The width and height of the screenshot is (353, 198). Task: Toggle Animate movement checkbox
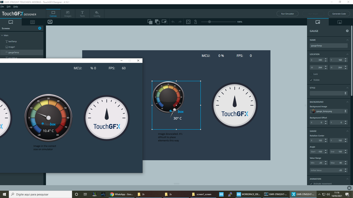tap(311, 184)
